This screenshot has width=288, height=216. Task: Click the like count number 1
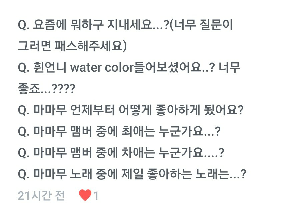coord(96,196)
